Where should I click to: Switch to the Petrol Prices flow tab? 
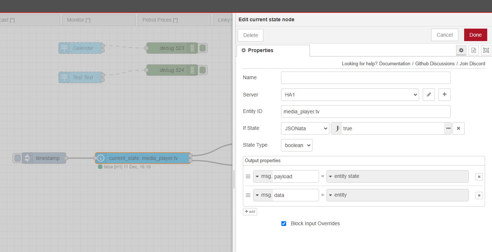160,20
